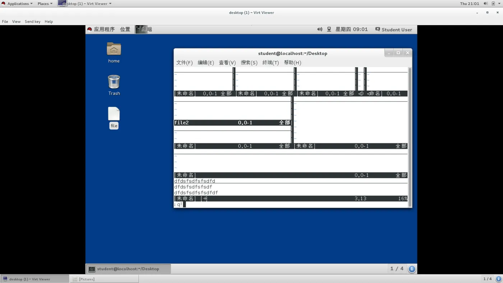The width and height of the screenshot is (503, 283).
Task: Click the host taskbar [Pictures] button
Action: 104,279
